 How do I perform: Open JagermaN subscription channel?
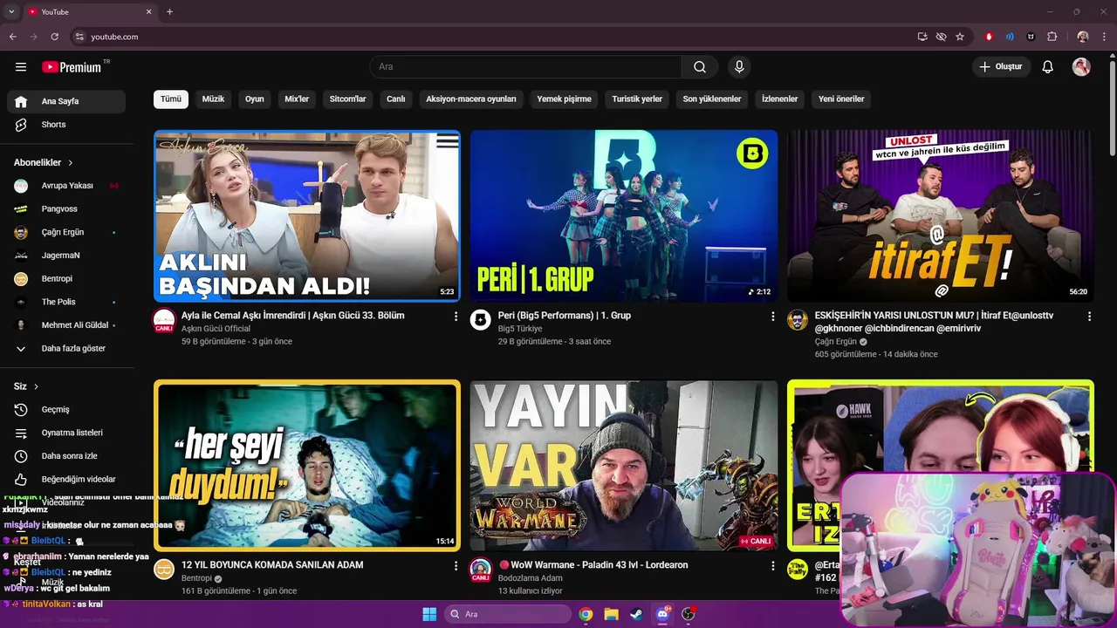(66, 256)
